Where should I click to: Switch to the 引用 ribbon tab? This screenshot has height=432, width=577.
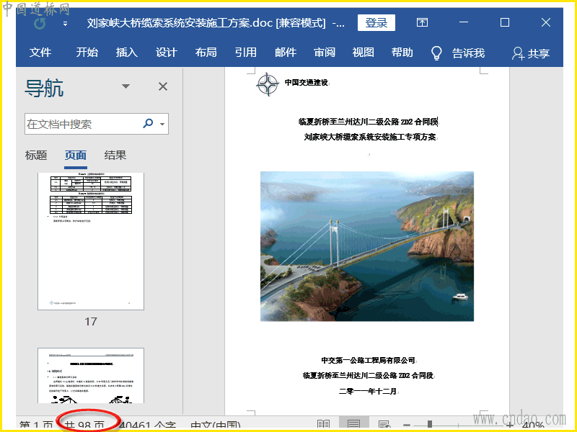(246, 53)
